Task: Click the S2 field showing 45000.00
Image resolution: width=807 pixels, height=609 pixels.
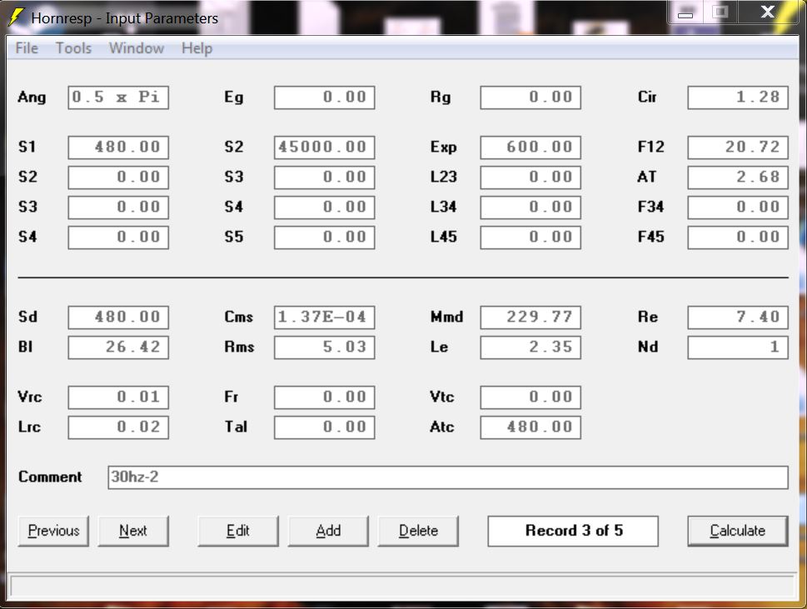Action: [x=324, y=147]
